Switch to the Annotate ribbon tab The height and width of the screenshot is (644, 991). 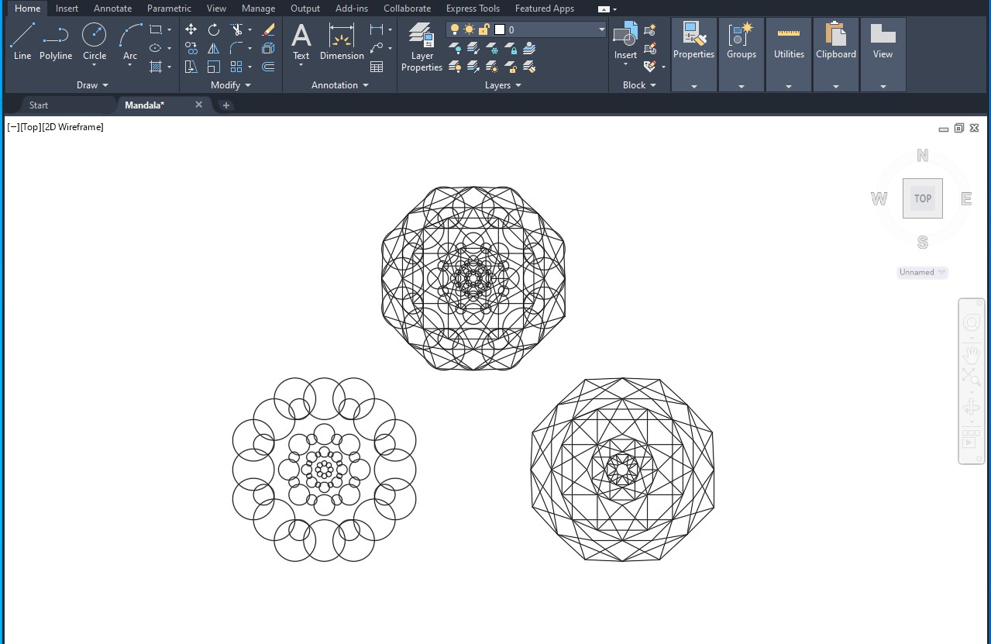point(112,9)
